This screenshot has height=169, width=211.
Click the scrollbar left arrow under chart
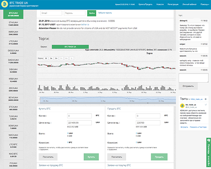39,103
